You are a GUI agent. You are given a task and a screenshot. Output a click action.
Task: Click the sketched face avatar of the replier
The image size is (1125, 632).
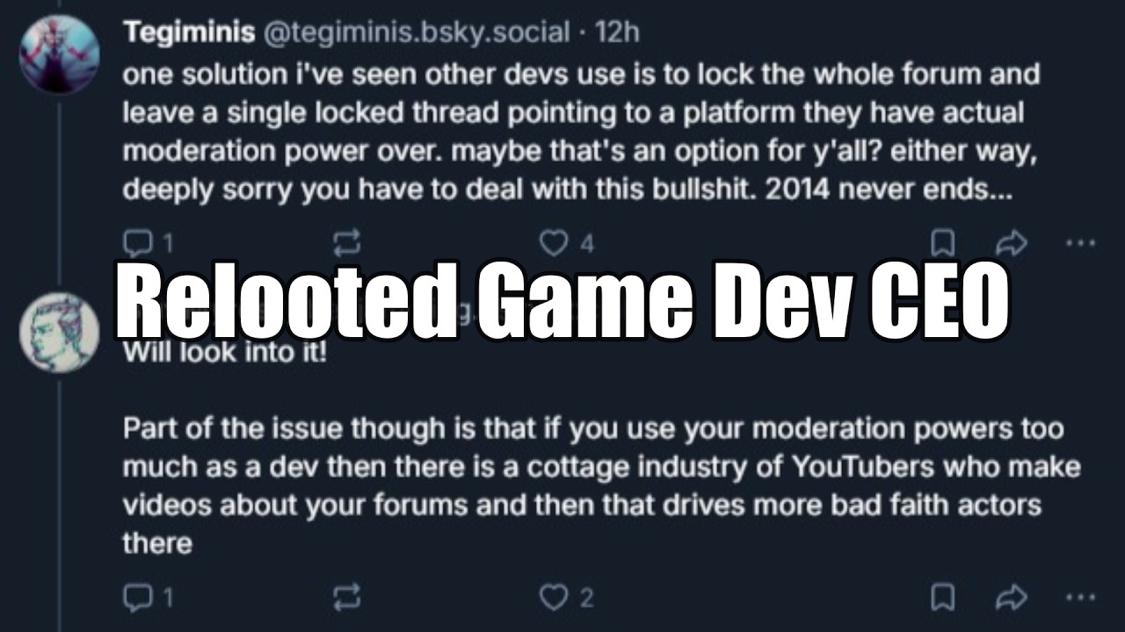59,333
